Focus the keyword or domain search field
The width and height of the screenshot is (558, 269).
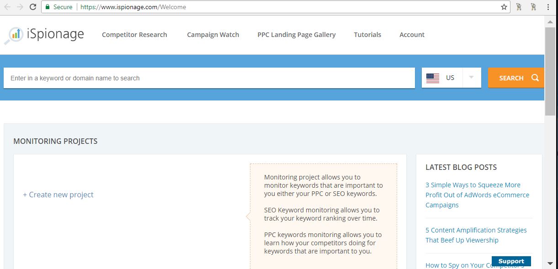click(209, 78)
